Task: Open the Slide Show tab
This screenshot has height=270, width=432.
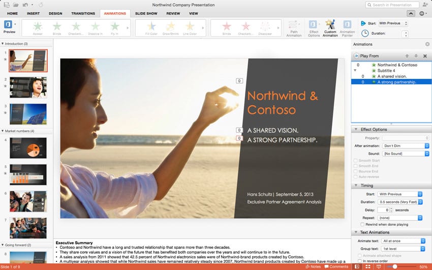Action: 146,13
